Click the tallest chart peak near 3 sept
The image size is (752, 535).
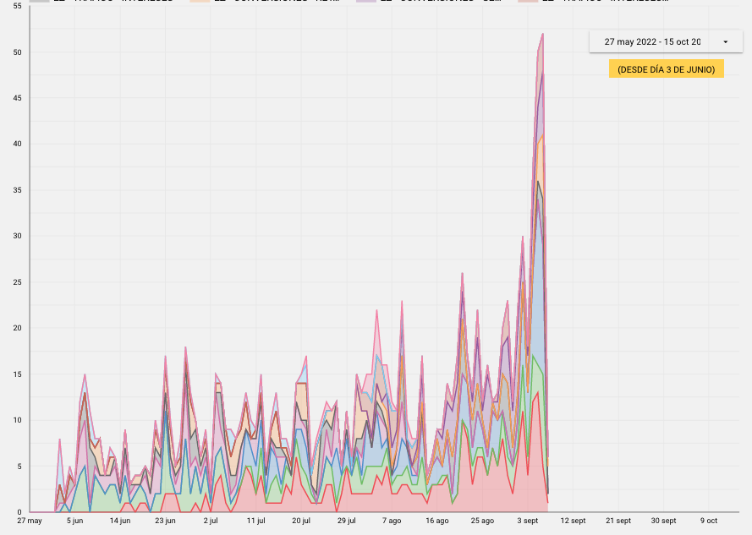pyautogui.click(x=542, y=35)
